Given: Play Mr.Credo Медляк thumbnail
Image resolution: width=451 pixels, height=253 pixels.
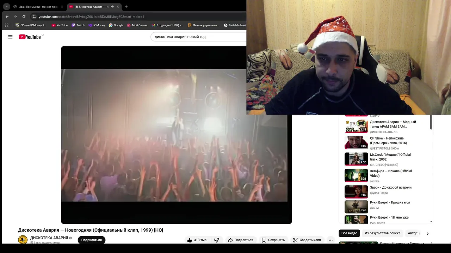Looking at the screenshot, I should [356, 159].
